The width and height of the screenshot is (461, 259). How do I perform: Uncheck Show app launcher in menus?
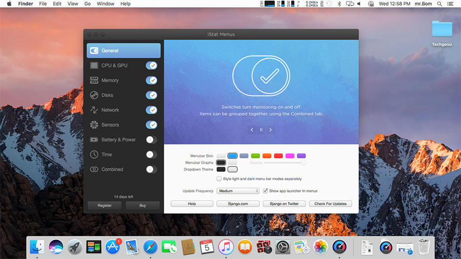point(265,191)
